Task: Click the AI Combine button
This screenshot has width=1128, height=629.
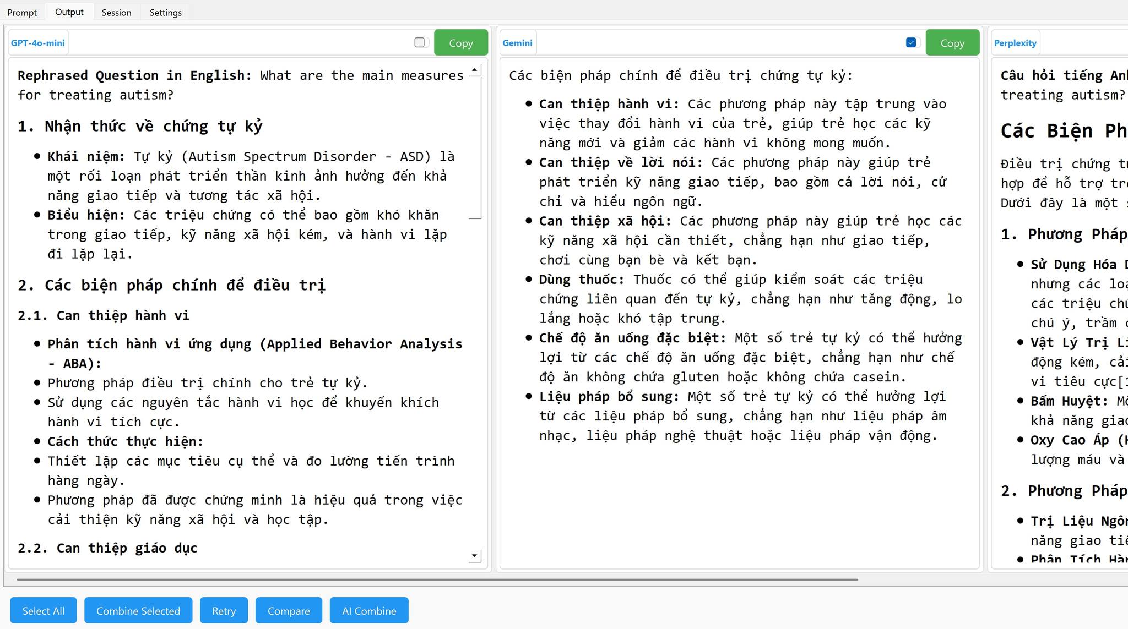Action: coord(369,611)
